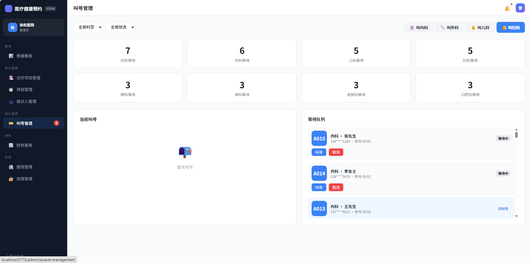Click the waiting queue scrollbar down arrow
The width and height of the screenshot is (531, 263).
(516, 216)
